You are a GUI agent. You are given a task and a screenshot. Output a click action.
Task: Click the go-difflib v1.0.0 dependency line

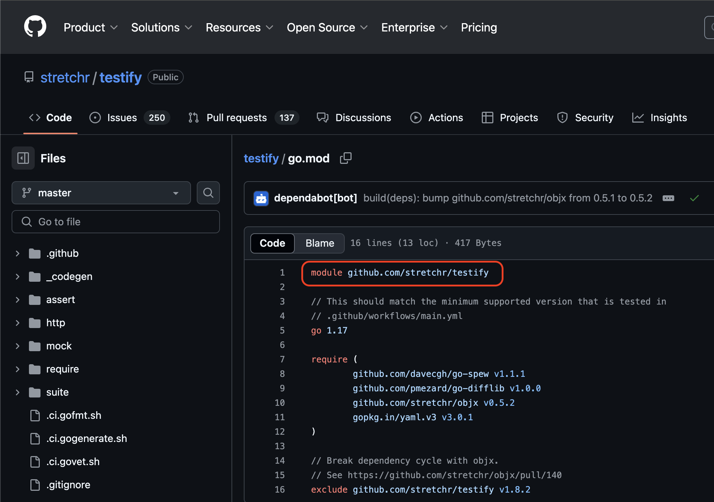(447, 388)
